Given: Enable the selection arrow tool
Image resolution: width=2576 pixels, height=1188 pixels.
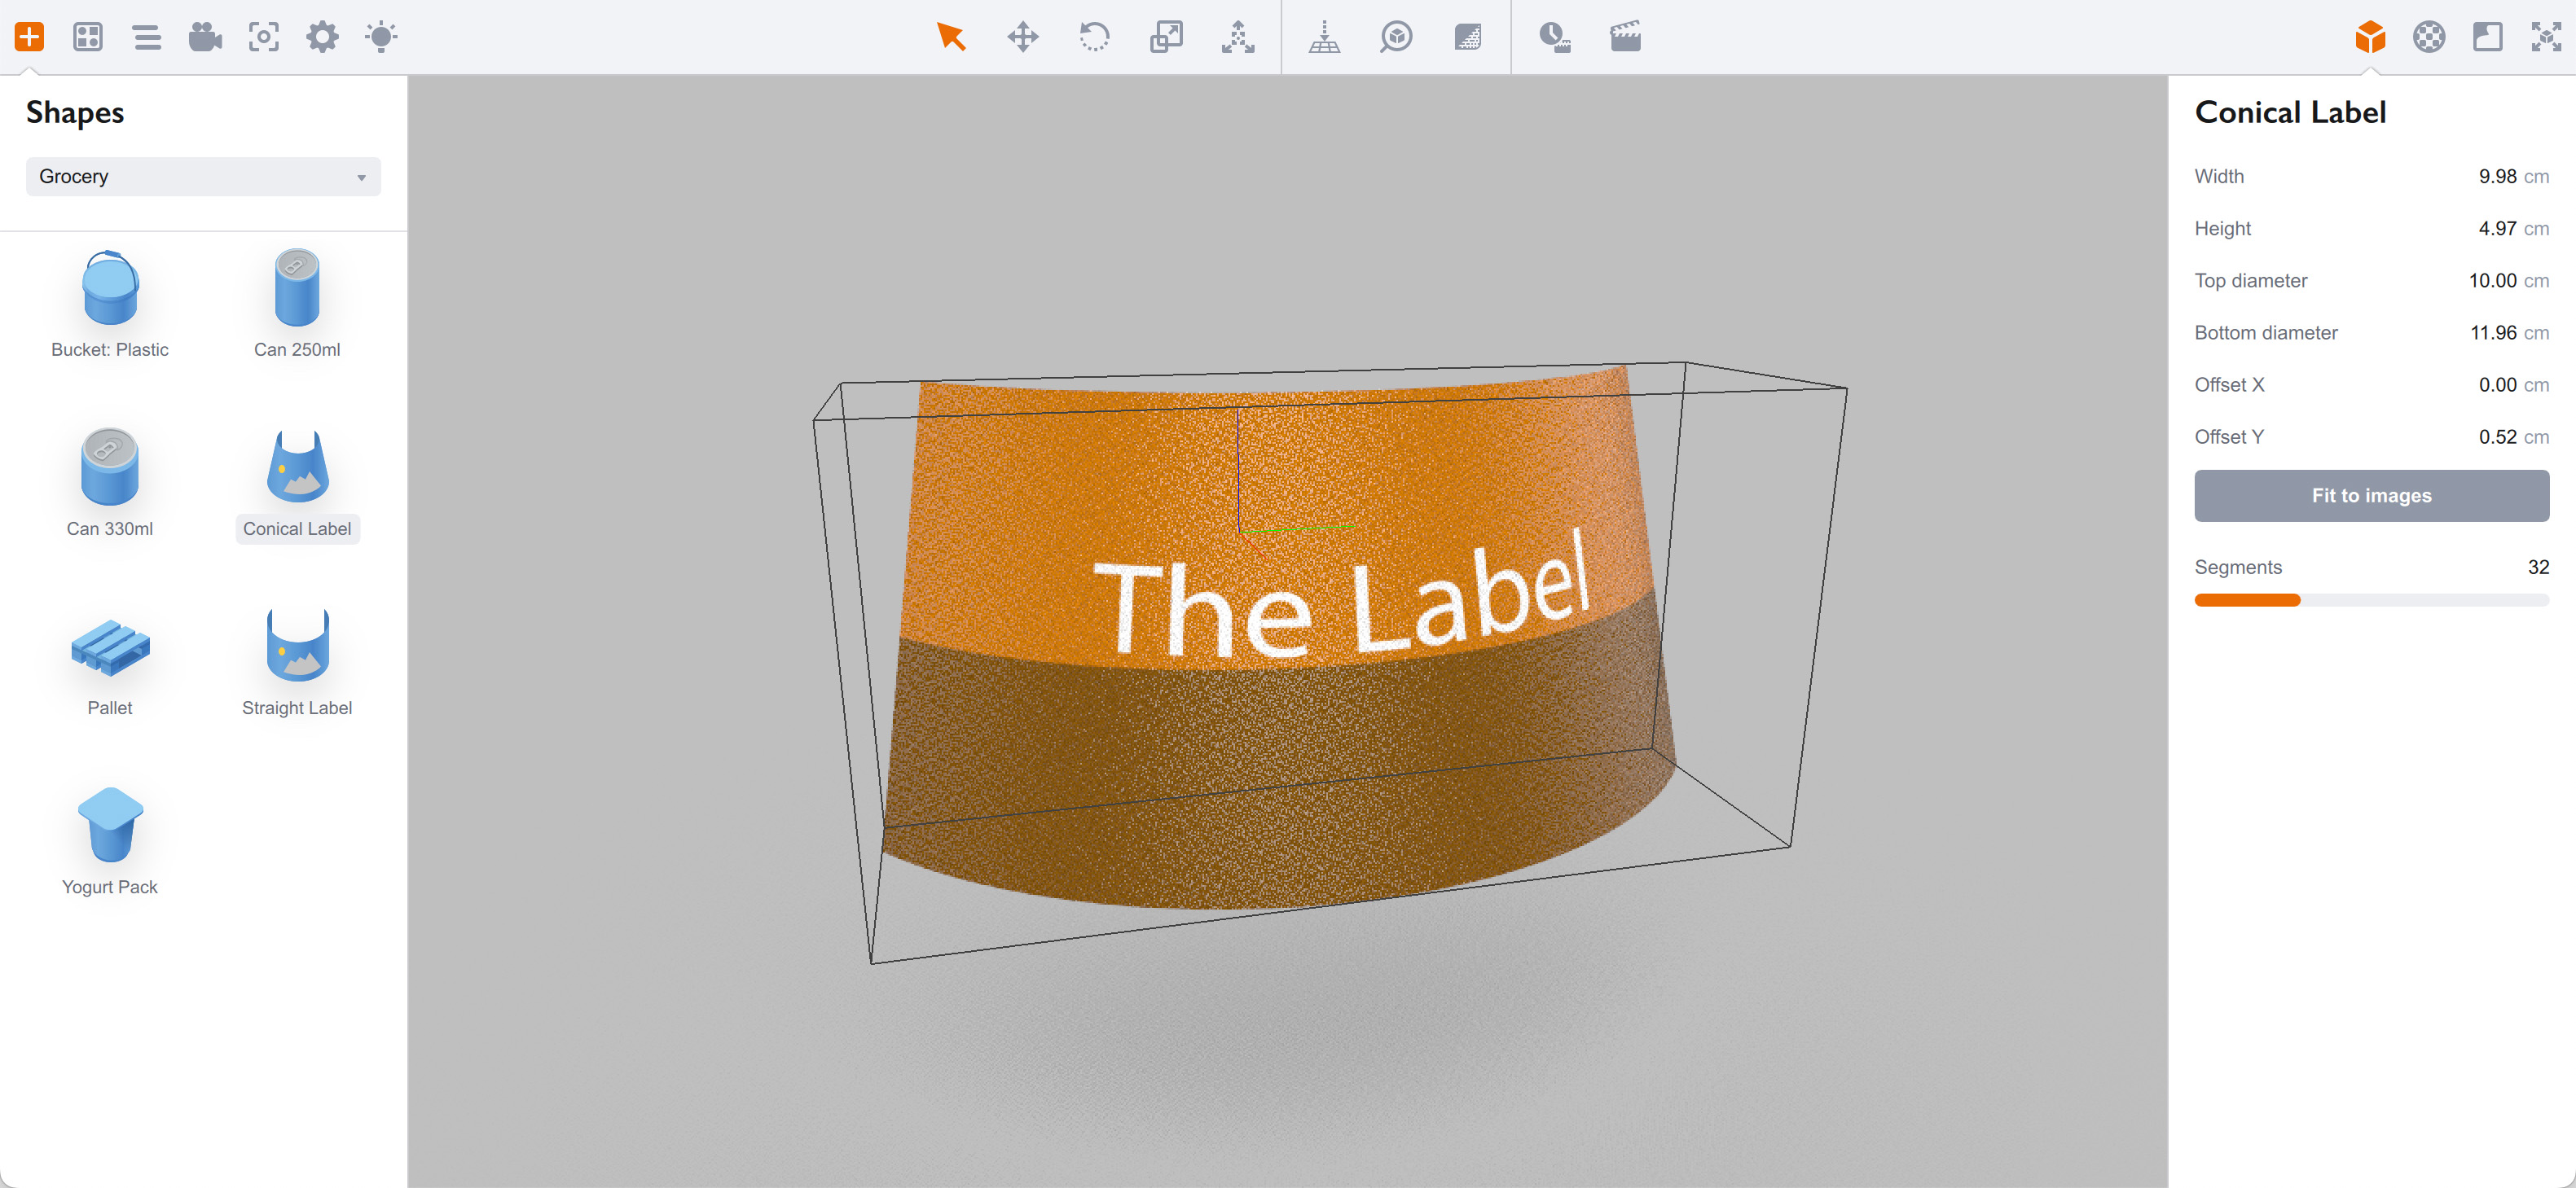Looking at the screenshot, I should [952, 37].
